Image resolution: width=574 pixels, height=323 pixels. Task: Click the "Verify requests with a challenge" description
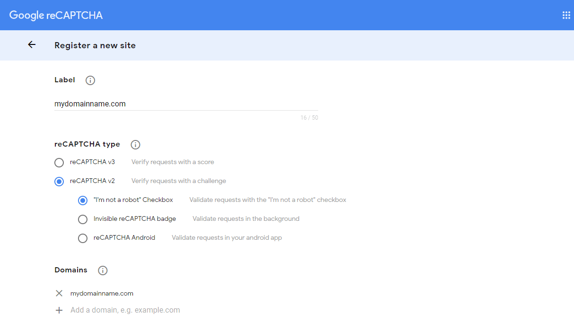179,181
